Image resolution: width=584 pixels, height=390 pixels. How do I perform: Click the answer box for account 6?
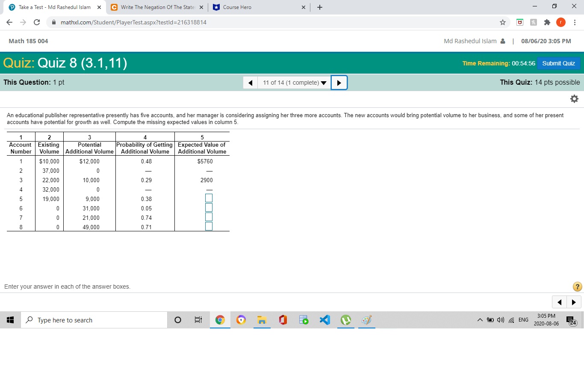[209, 208]
